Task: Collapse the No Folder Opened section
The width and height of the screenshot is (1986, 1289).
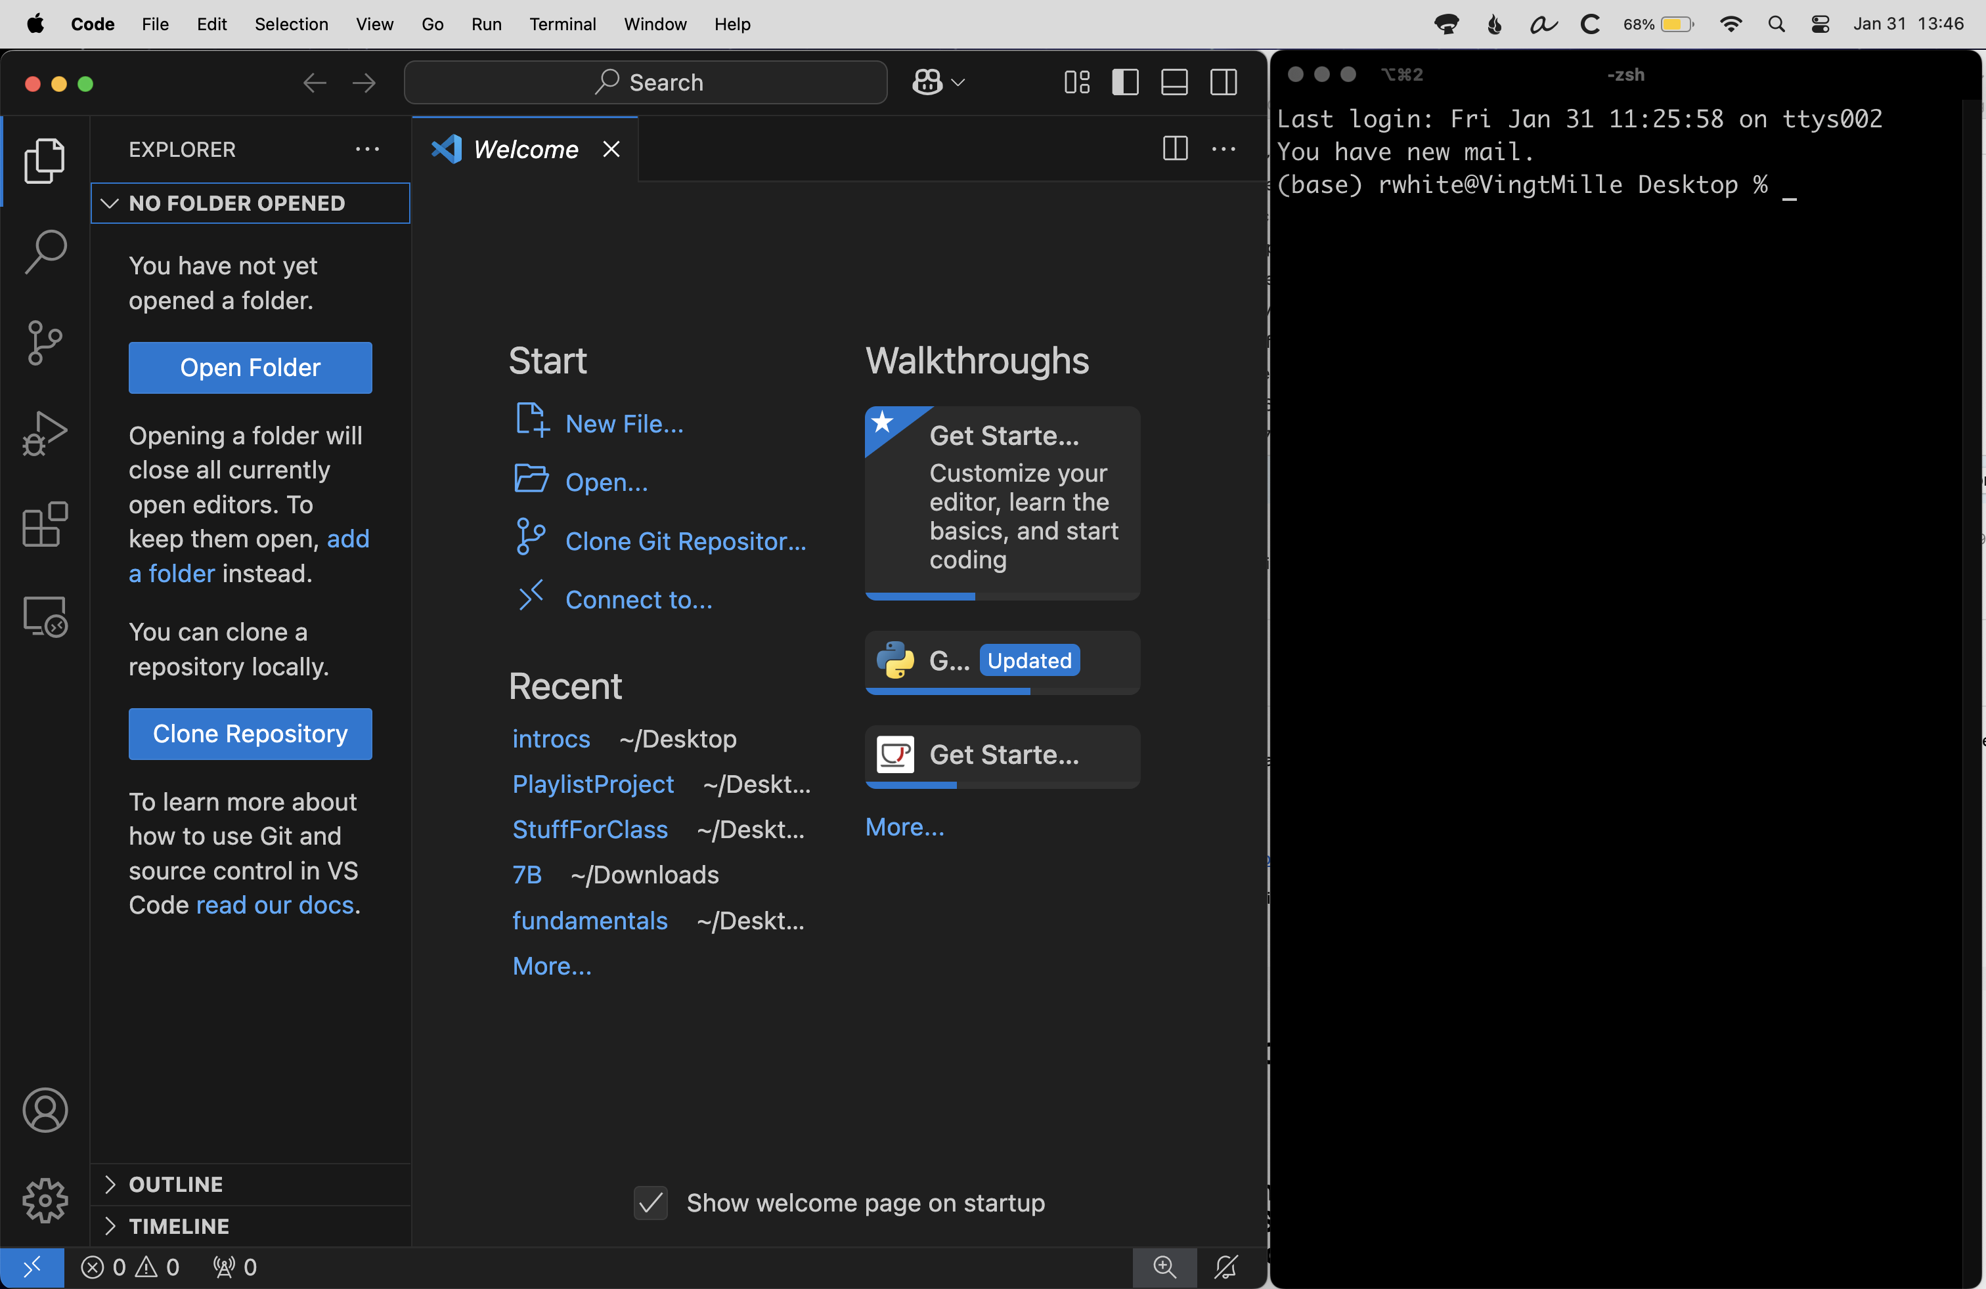Action: click(250, 203)
